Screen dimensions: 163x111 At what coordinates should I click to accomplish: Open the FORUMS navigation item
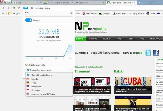[x=93, y=39]
